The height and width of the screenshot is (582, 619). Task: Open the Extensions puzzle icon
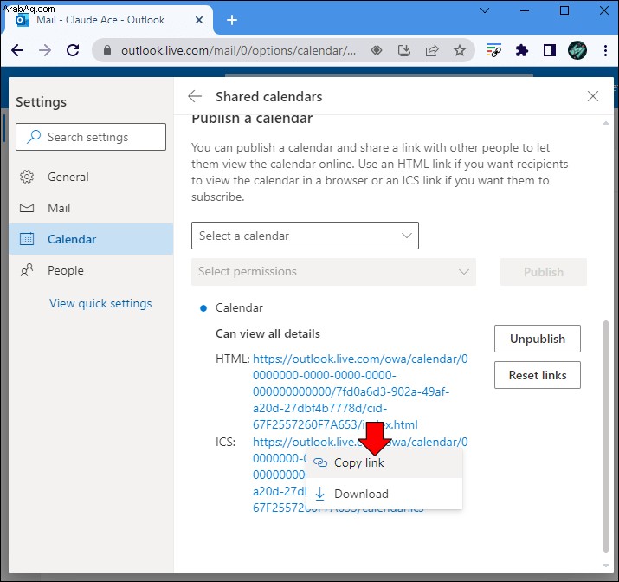(x=521, y=50)
